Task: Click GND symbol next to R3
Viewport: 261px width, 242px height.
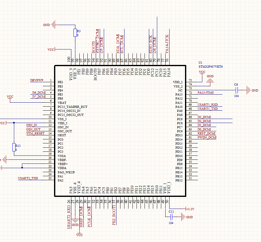Action: (x=53, y=25)
